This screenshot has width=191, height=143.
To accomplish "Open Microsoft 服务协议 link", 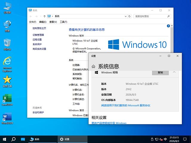I will point(126,105).
